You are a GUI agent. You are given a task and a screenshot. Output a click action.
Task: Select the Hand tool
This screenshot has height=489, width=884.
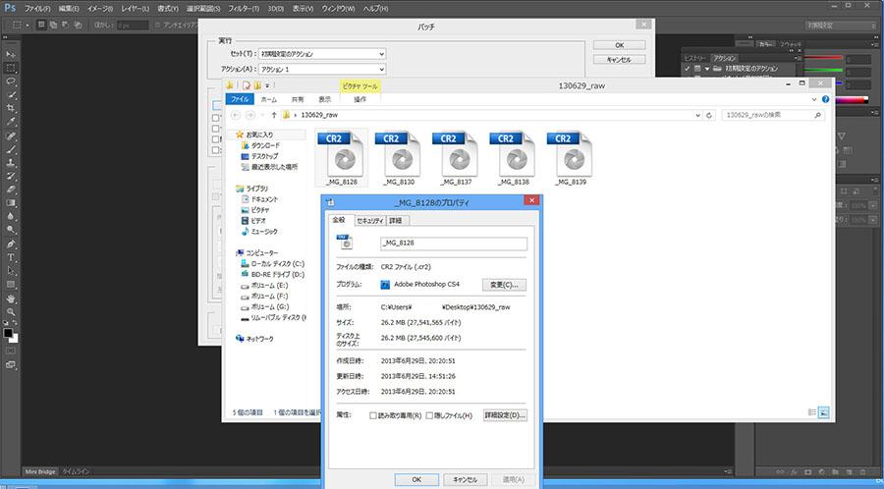click(x=11, y=298)
